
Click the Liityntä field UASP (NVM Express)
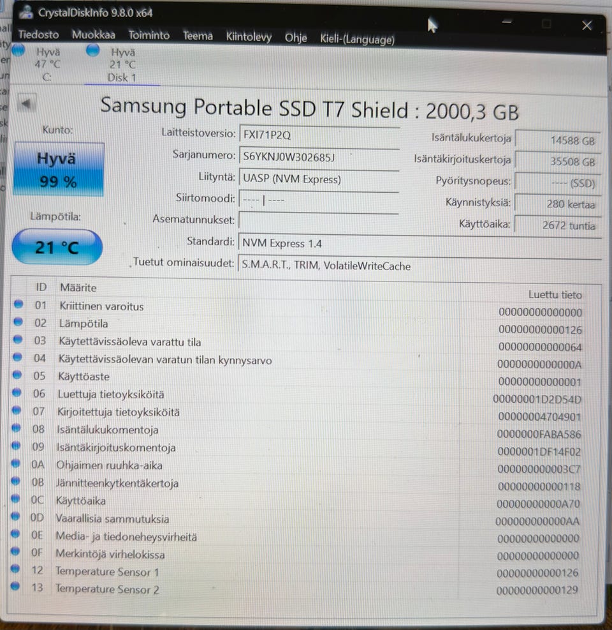[x=319, y=179]
